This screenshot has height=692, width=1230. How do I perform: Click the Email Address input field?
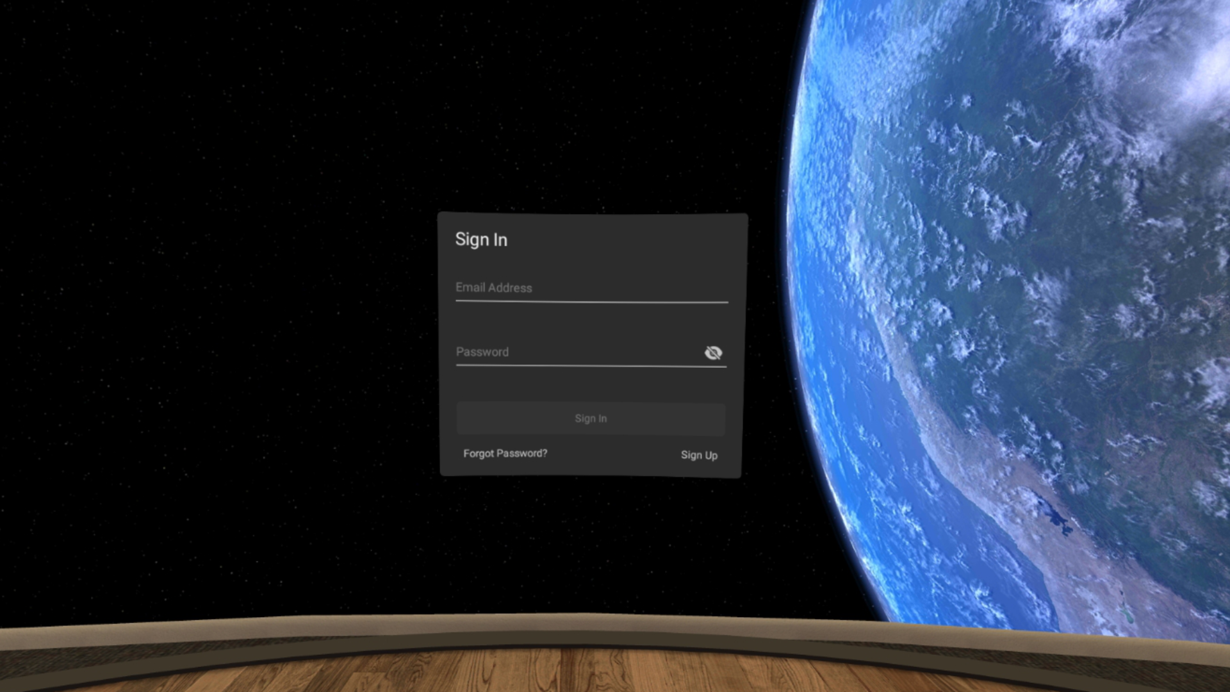click(591, 288)
